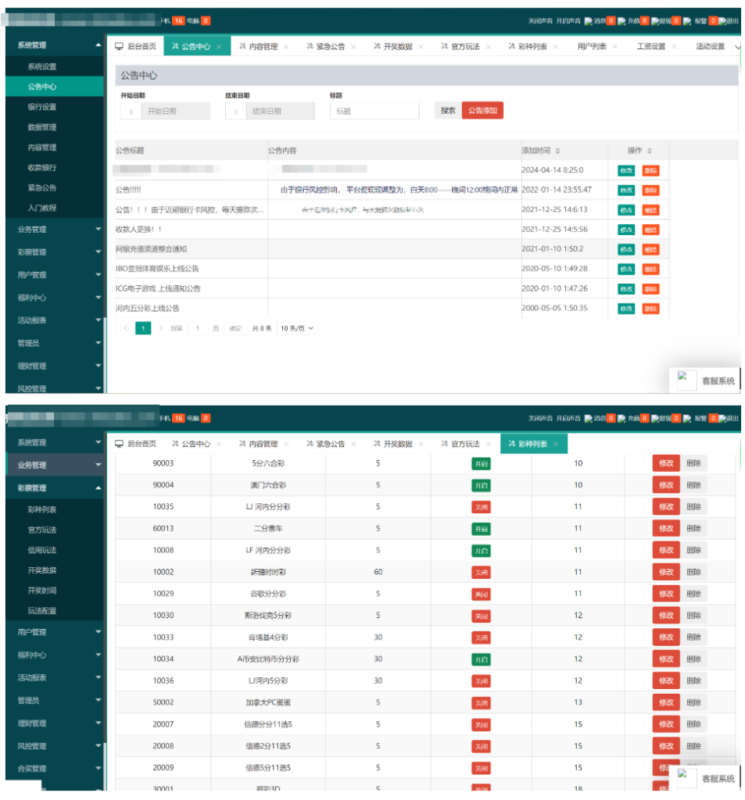Toggle the 关闭 status of 谷歌分分彩

point(481,595)
